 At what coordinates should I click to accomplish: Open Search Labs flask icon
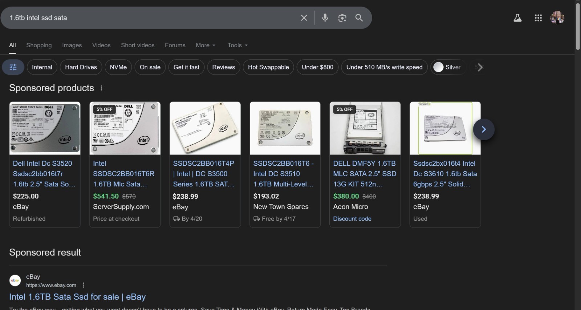coord(517,18)
